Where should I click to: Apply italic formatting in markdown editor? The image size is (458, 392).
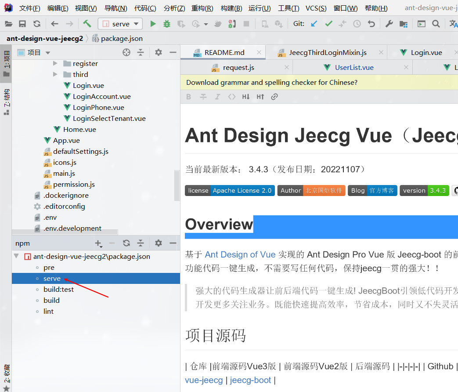point(217,97)
